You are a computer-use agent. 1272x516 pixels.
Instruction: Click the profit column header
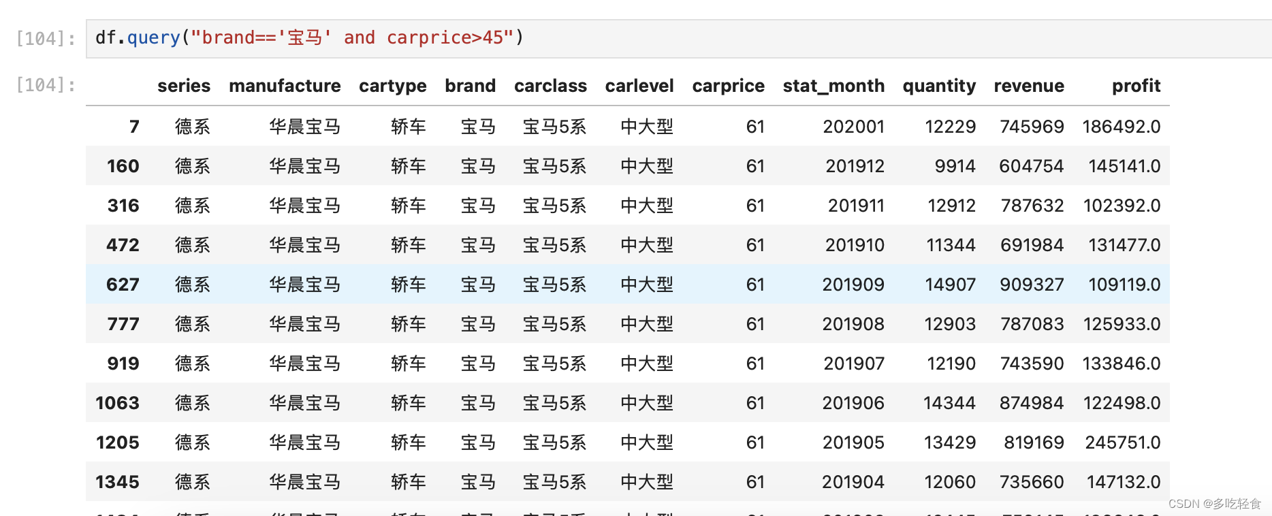click(x=1136, y=86)
